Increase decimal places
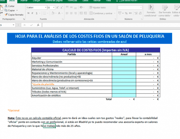 tap(136, 13)
